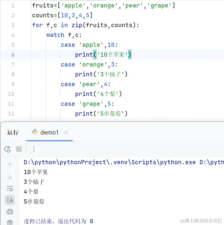The image size is (224, 225).
Task: Select line number 1 in gutter
Action: click(x=13, y=6)
